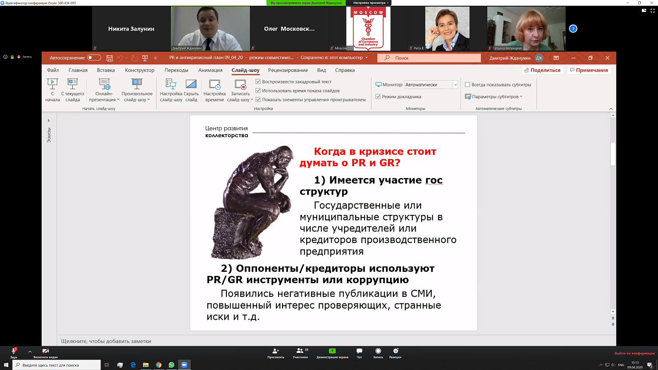Viewport: 658px width, 370px height.
Task: Click the ДЖ account avatar
Action: pos(539,58)
